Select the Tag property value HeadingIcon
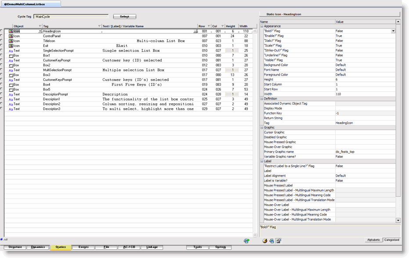 (x=344, y=123)
